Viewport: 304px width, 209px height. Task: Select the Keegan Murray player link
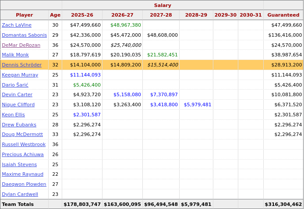pos(20,75)
